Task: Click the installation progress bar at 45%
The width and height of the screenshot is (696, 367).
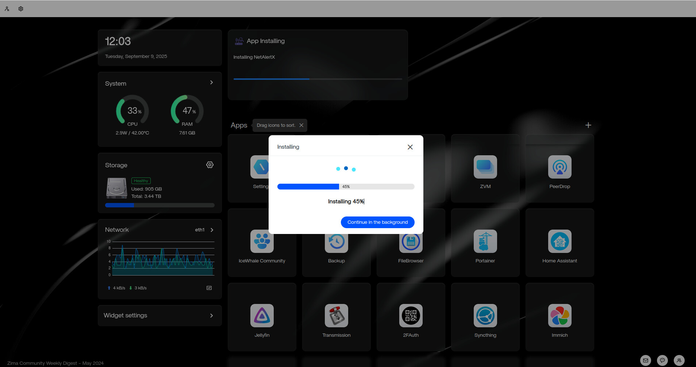Action: (x=346, y=187)
